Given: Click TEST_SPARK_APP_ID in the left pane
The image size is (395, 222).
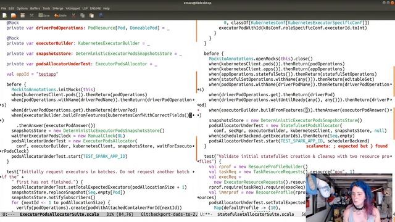Looking at the screenshot, I should tap(104, 156).
